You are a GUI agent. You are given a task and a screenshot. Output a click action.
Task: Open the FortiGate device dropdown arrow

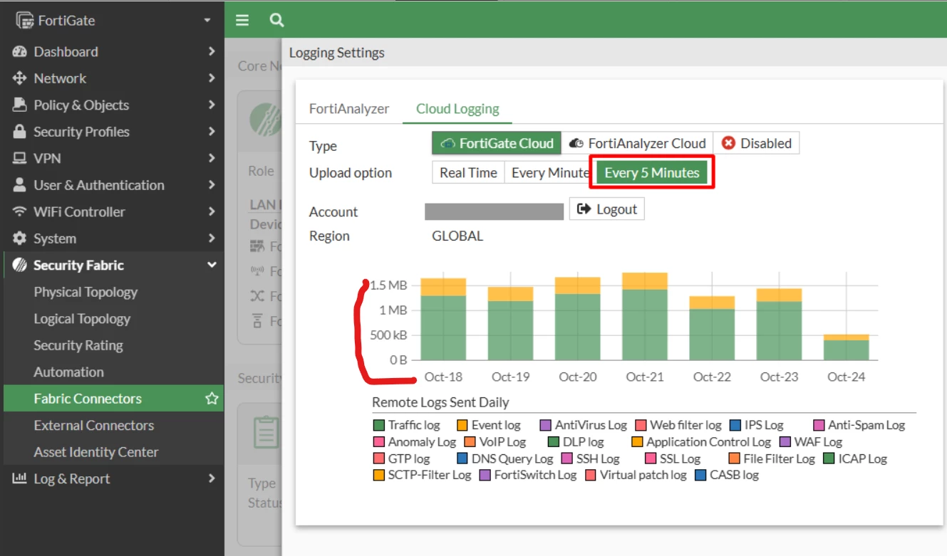pyautogui.click(x=207, y=21)
